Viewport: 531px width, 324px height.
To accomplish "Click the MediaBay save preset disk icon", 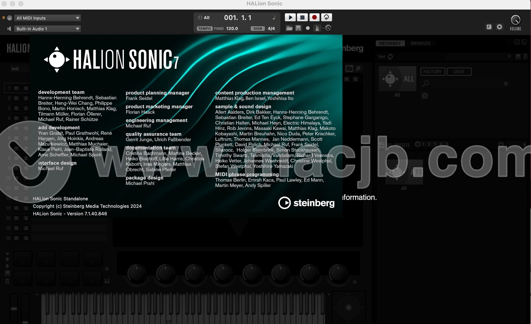I will [518, 57].
